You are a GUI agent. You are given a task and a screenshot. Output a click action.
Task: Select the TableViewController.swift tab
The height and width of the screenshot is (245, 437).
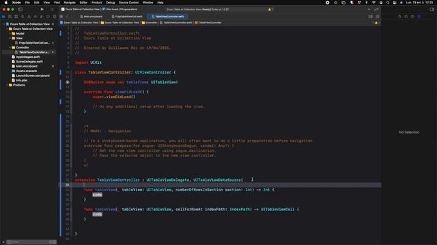pos(167,16)
